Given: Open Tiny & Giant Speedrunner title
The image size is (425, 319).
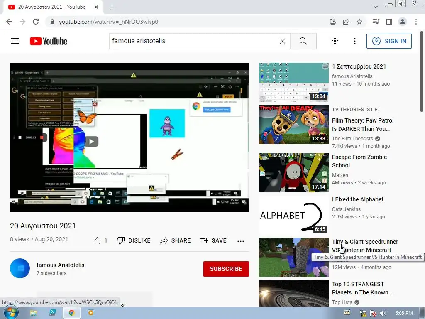Looking at the screenshot, I should (x=365, y=246).
